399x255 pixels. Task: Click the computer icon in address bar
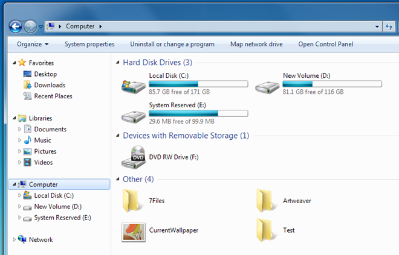coord(51,26)
